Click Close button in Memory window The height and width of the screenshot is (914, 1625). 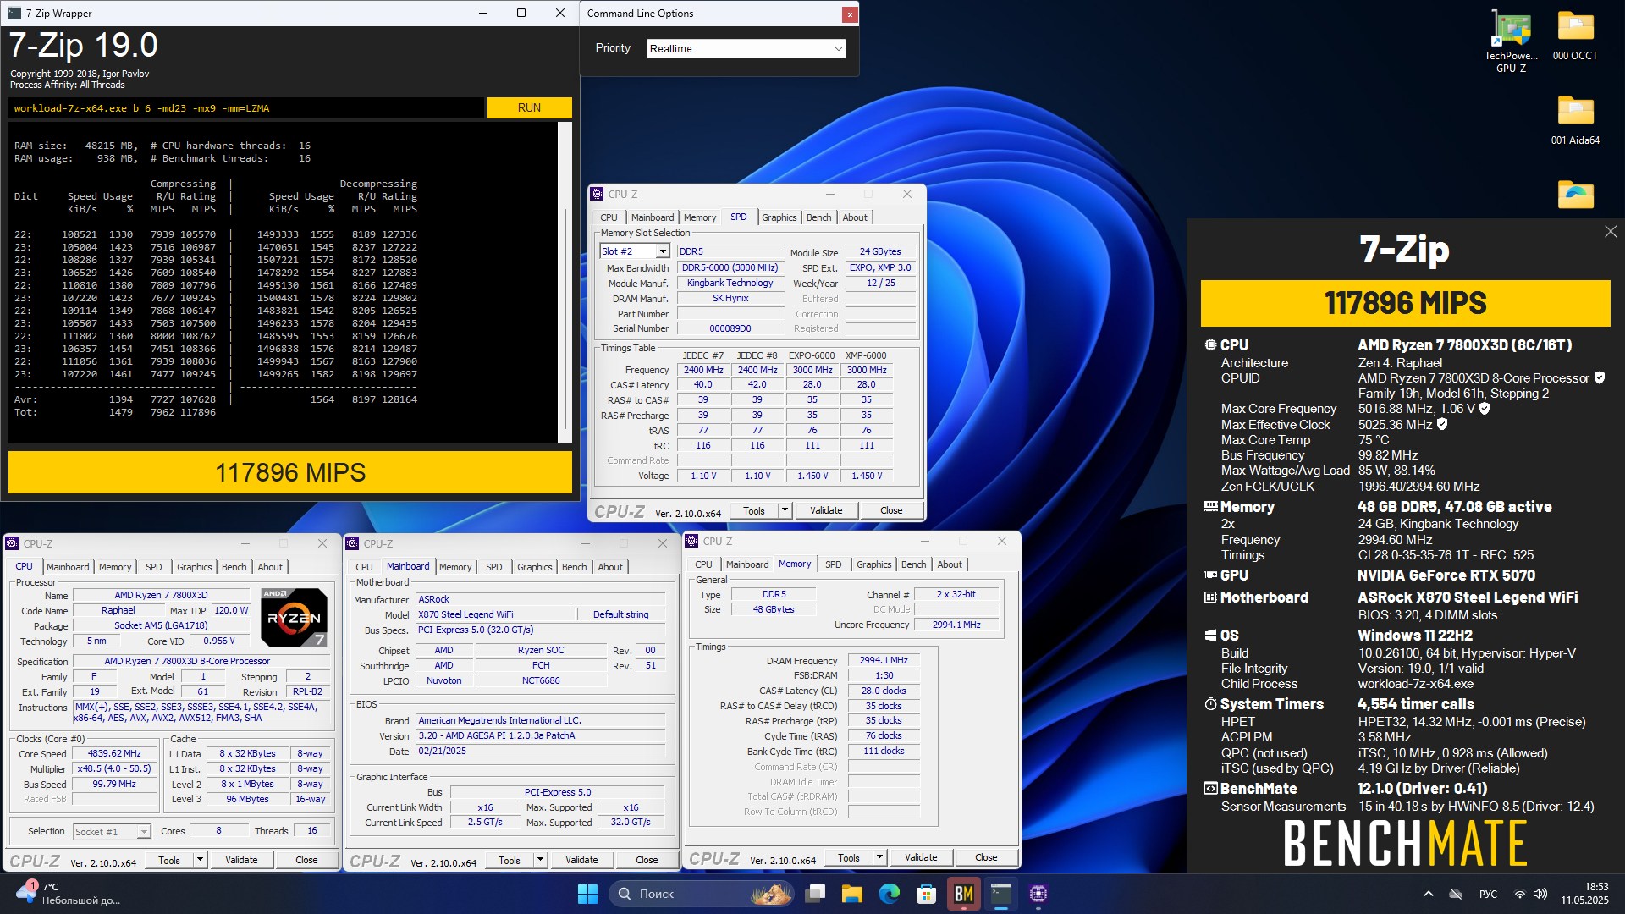(x=986, y=857)
